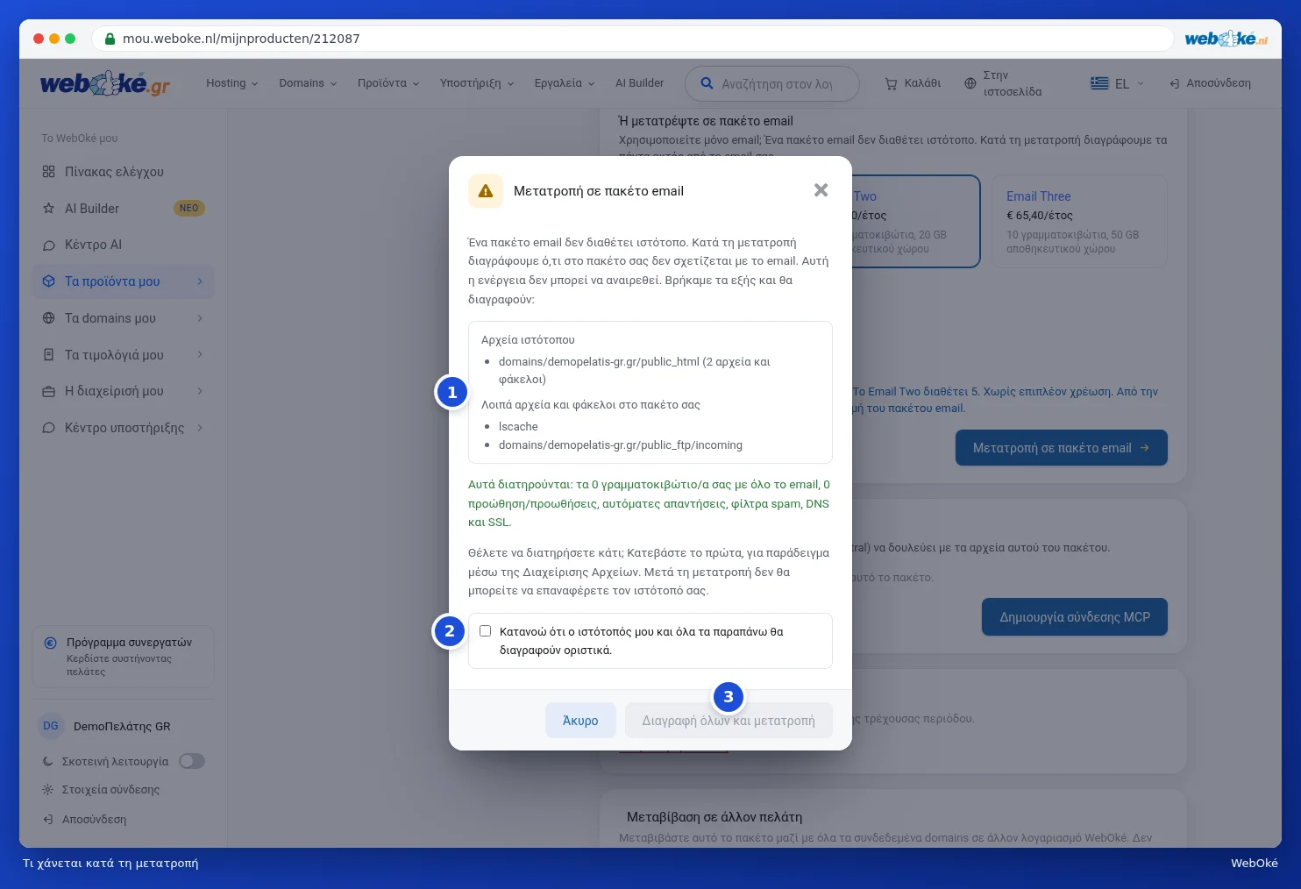The width and height of the screenshot is (1301, 889).
Task: Click the Τα domains μου globe icon
Action: 48,318
